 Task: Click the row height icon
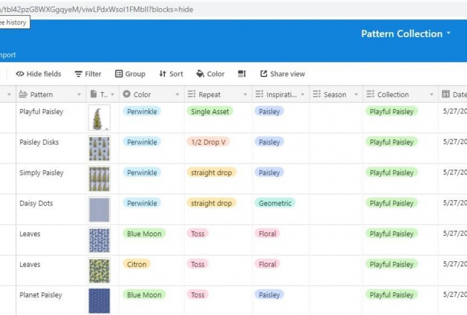coord(242,74)
